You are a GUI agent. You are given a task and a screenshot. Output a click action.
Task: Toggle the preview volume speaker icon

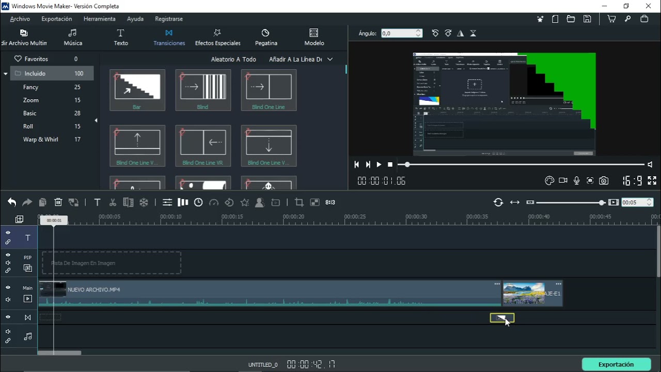pyautogui.click(x=650, y=164)
